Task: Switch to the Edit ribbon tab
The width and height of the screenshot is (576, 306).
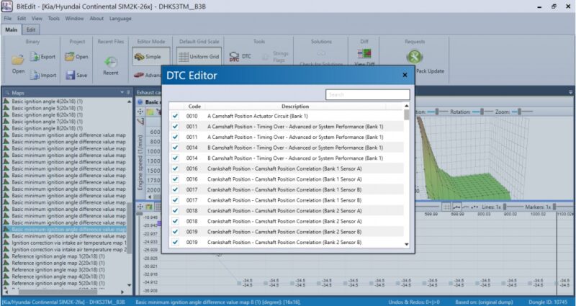Action: 32,30
